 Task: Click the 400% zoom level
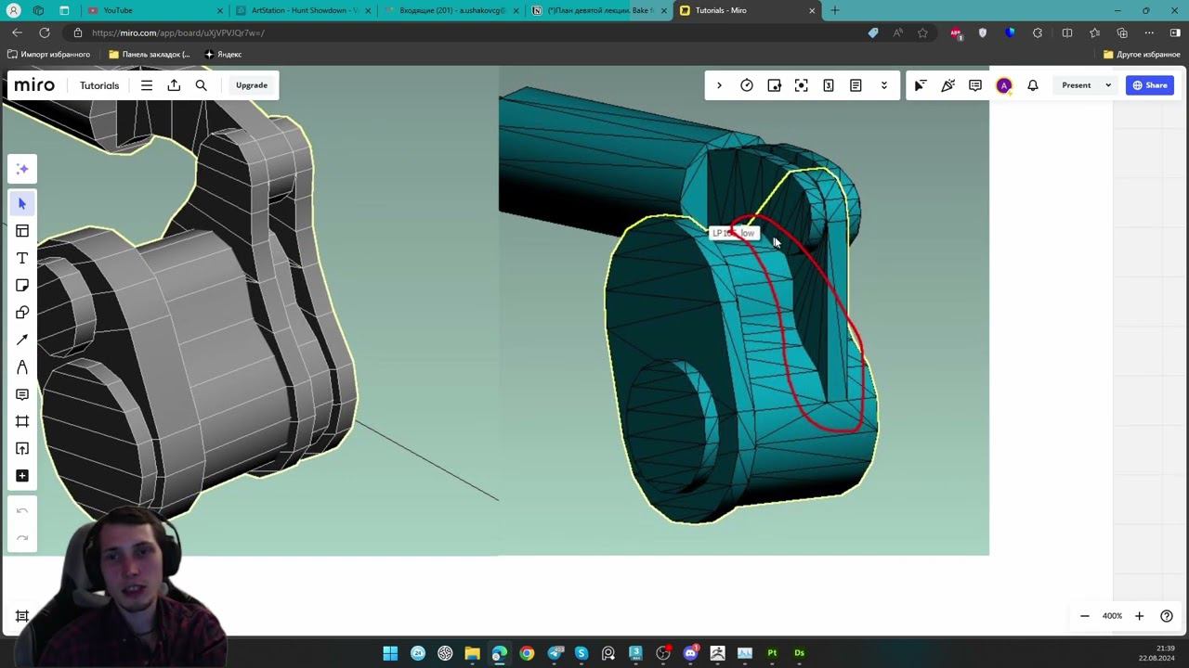point(1112,616)
